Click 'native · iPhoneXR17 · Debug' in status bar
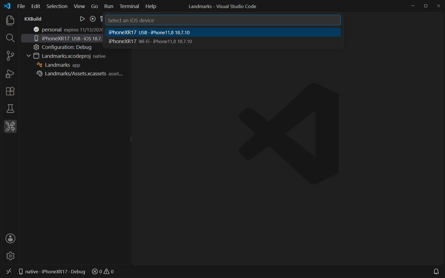This screenshot has width=445, height=278. tap(52, 272)
